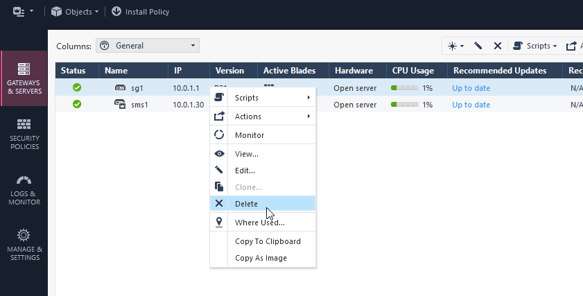583x296 pixels.
Task: Go to Security Policies view
Action: [24, 134]
